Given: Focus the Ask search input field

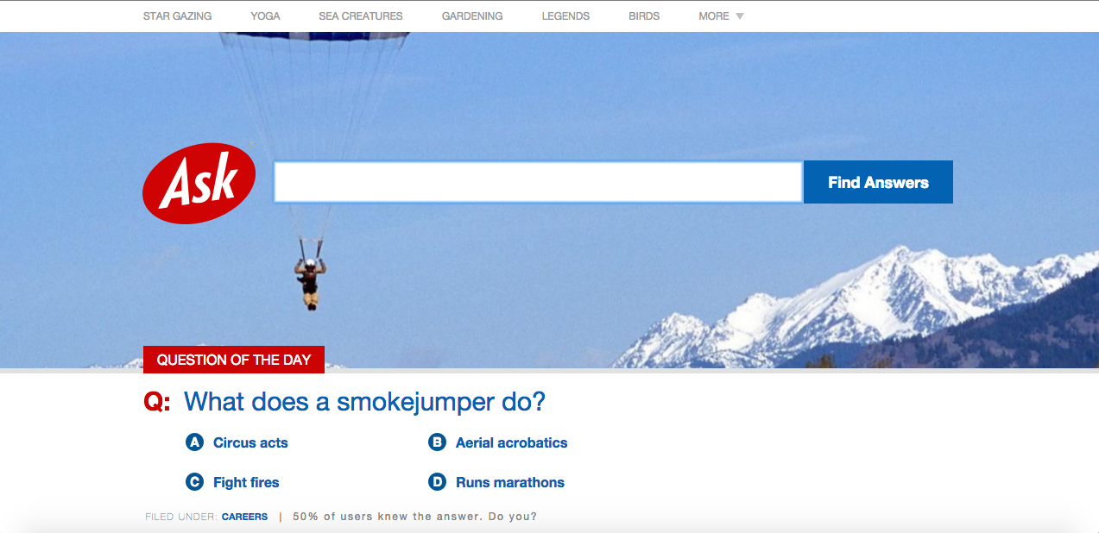Looking at the screenshot, I should coord(538,182).
